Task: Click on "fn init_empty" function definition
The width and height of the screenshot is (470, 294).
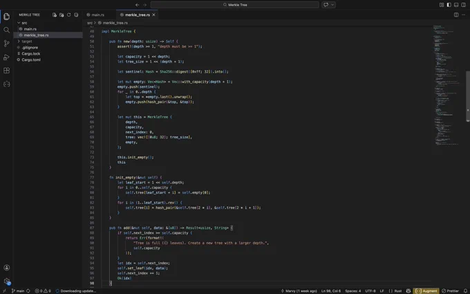Action: coord(135,178)
